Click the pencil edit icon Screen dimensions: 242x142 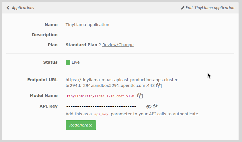point(183,8)
